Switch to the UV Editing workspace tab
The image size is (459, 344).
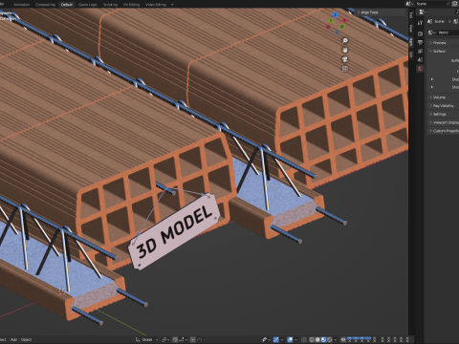click(131, 5)
